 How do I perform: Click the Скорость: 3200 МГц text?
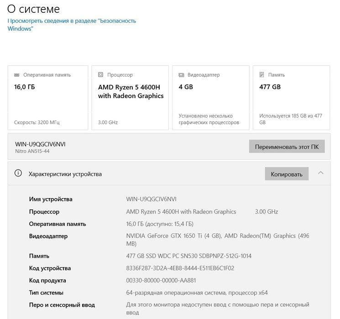coord(37,122)
